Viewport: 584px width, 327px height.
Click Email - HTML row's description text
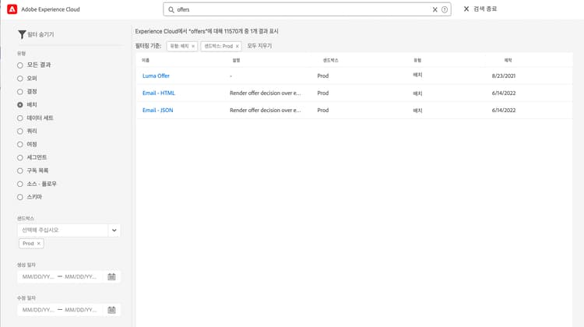(x=266, y=93)
